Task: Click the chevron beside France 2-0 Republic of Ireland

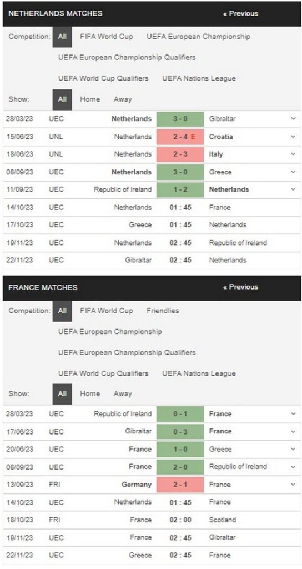Action: [293, 467]
